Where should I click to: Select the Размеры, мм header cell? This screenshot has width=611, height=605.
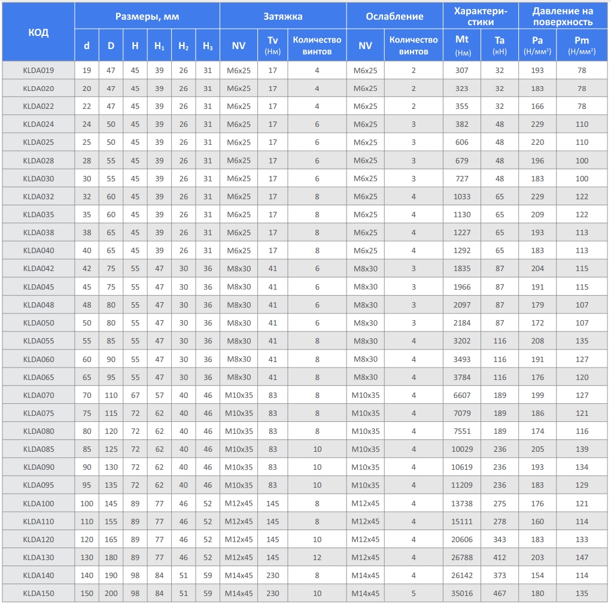(147, 16)
